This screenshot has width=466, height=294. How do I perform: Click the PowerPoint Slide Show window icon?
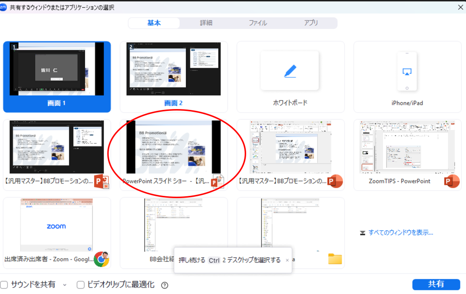[x=218, y=181]
